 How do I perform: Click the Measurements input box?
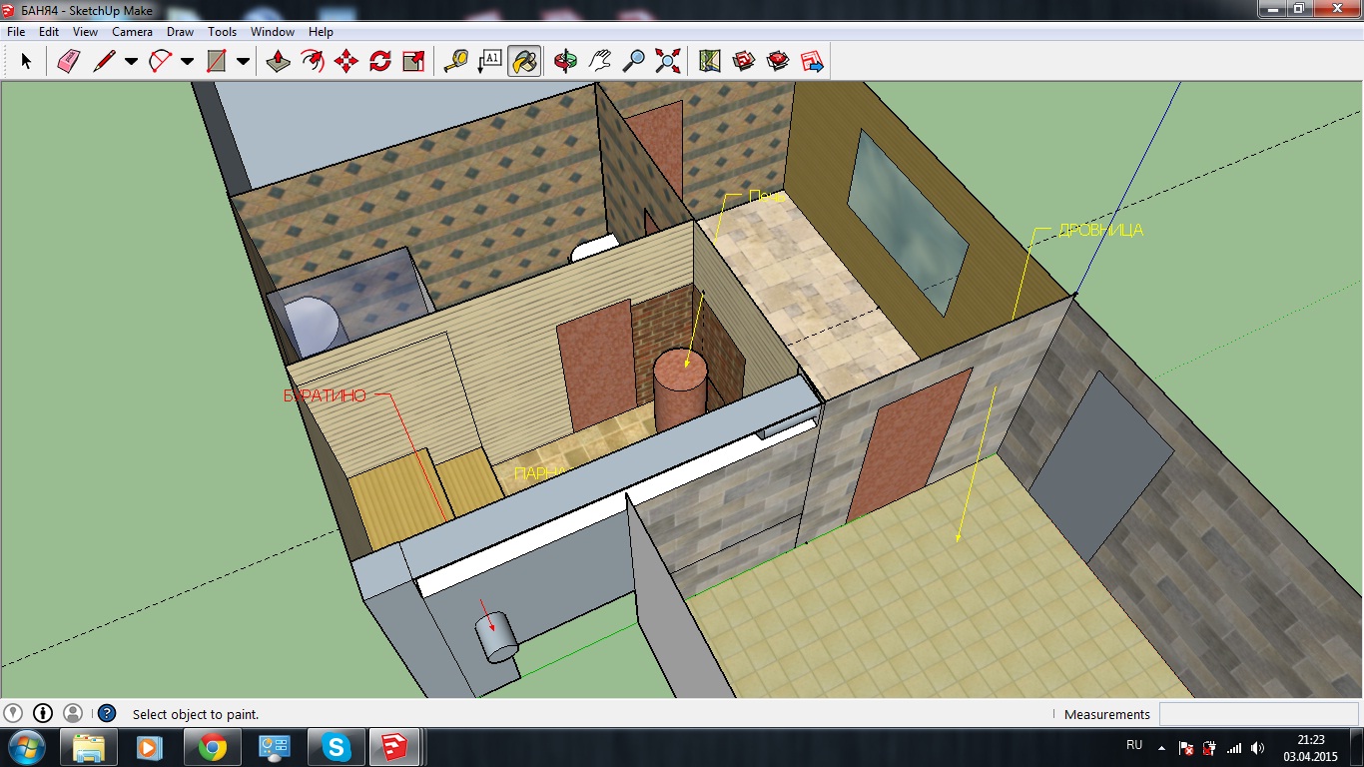(x=1257, y=714)
